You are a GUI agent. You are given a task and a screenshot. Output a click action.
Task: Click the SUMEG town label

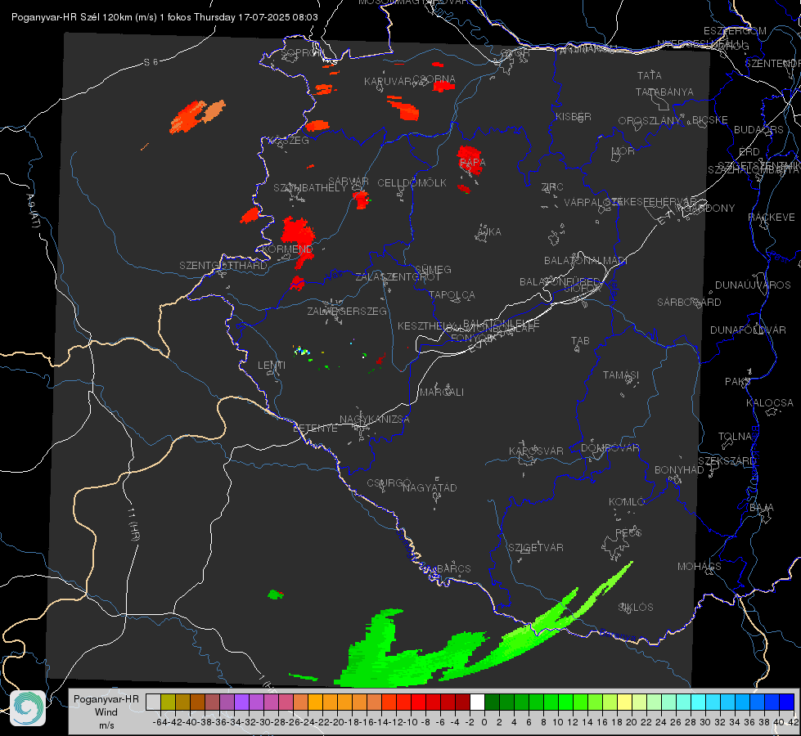click(433, 269)
